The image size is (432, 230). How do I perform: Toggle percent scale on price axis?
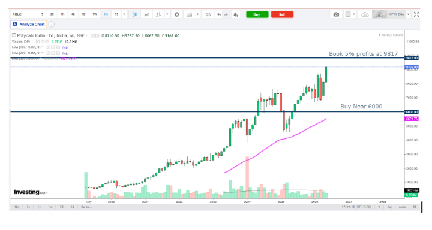point(379,207)
